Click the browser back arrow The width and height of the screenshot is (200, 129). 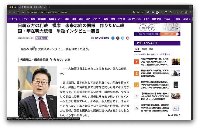pos(9,12)
